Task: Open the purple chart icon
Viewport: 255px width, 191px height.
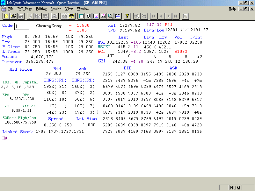Action: [96, 16]
